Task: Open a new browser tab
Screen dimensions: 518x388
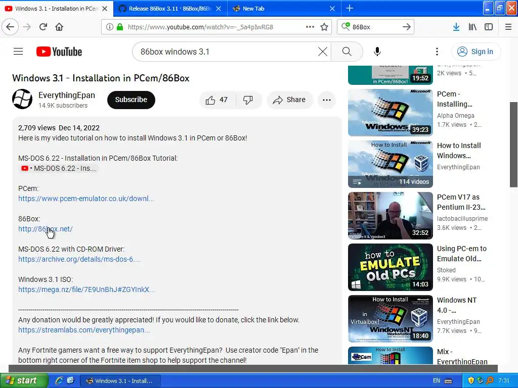Action: coord(349,8)
